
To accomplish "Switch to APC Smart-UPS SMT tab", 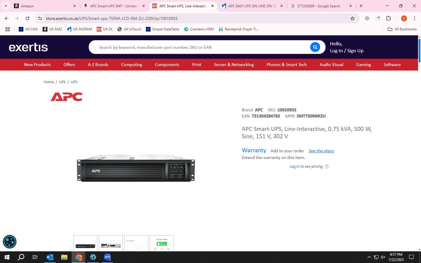I will tap(114, 6).
